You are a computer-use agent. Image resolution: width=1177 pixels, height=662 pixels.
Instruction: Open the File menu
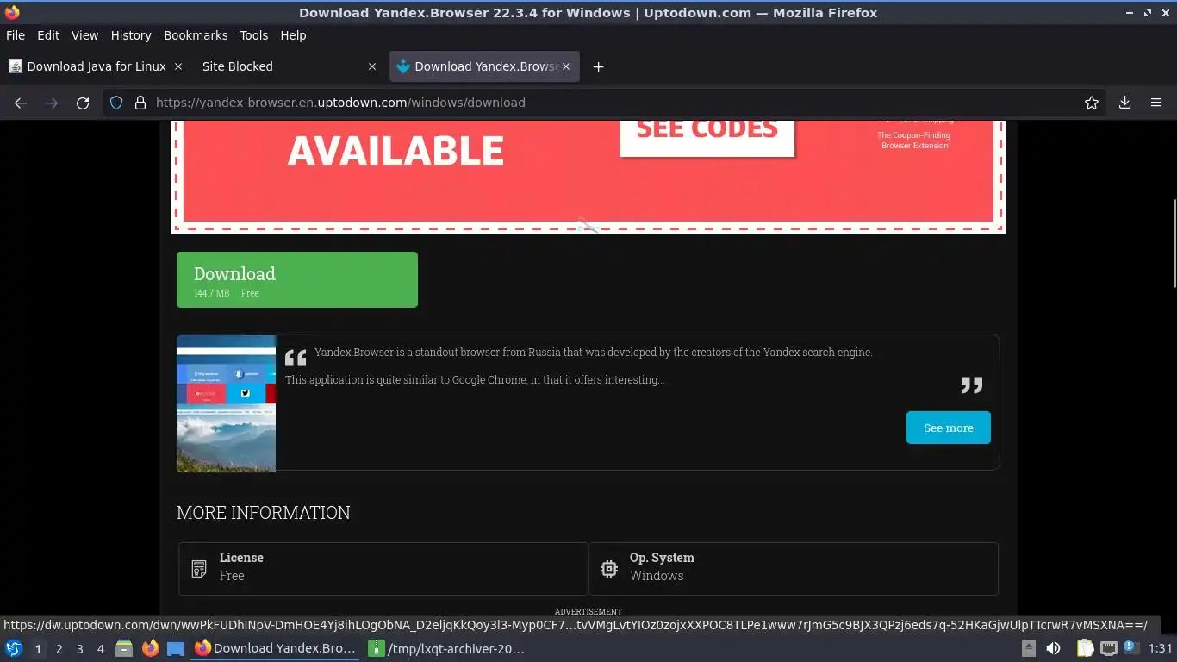(x=16, y=35)
